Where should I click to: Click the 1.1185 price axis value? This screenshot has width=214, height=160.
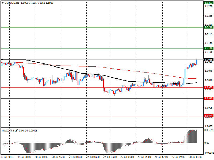[x=209, y=34]
